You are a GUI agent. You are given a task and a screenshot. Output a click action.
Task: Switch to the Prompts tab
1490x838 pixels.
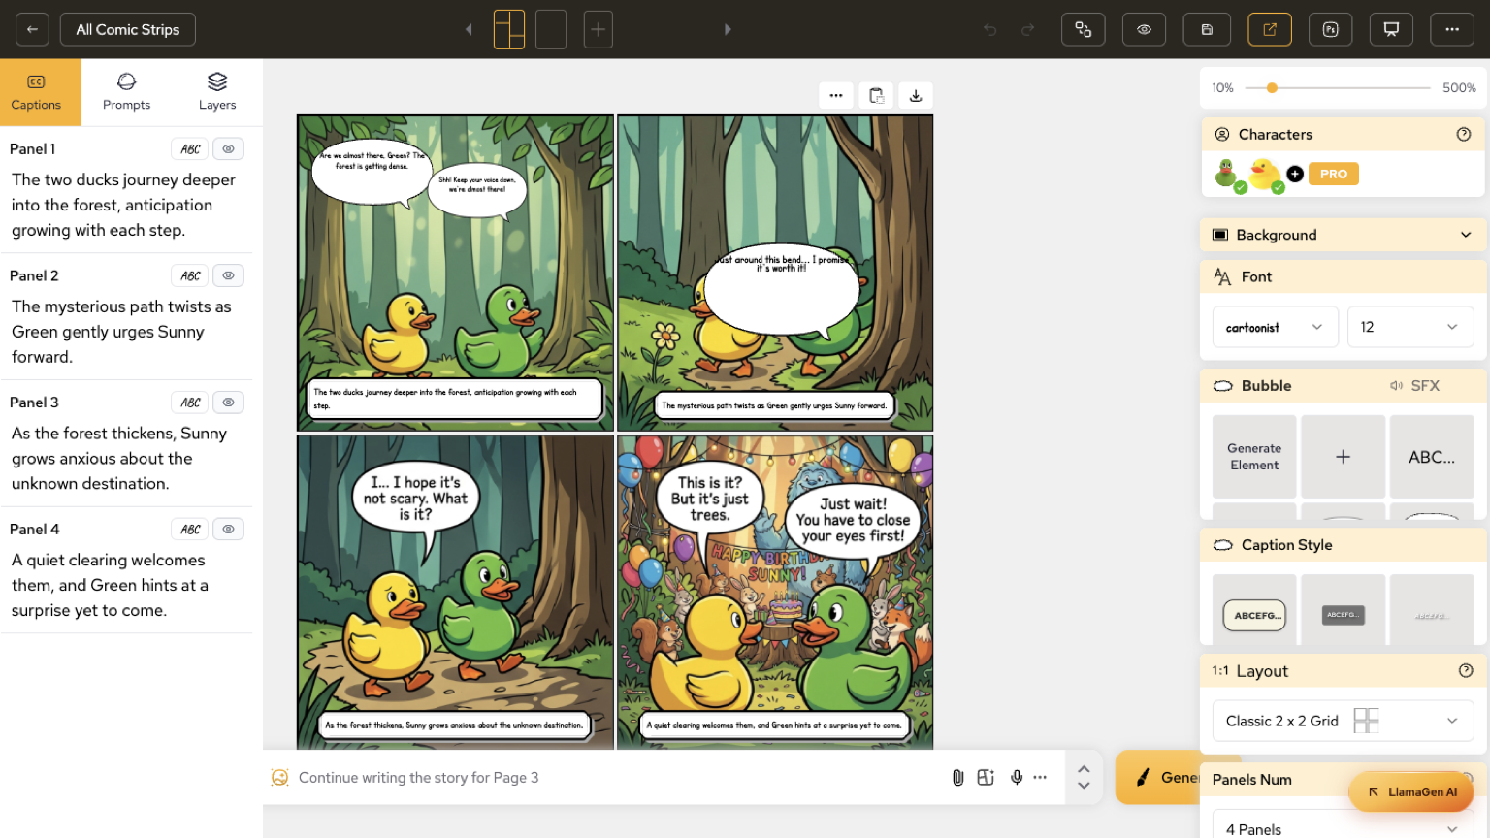[126, 92]
